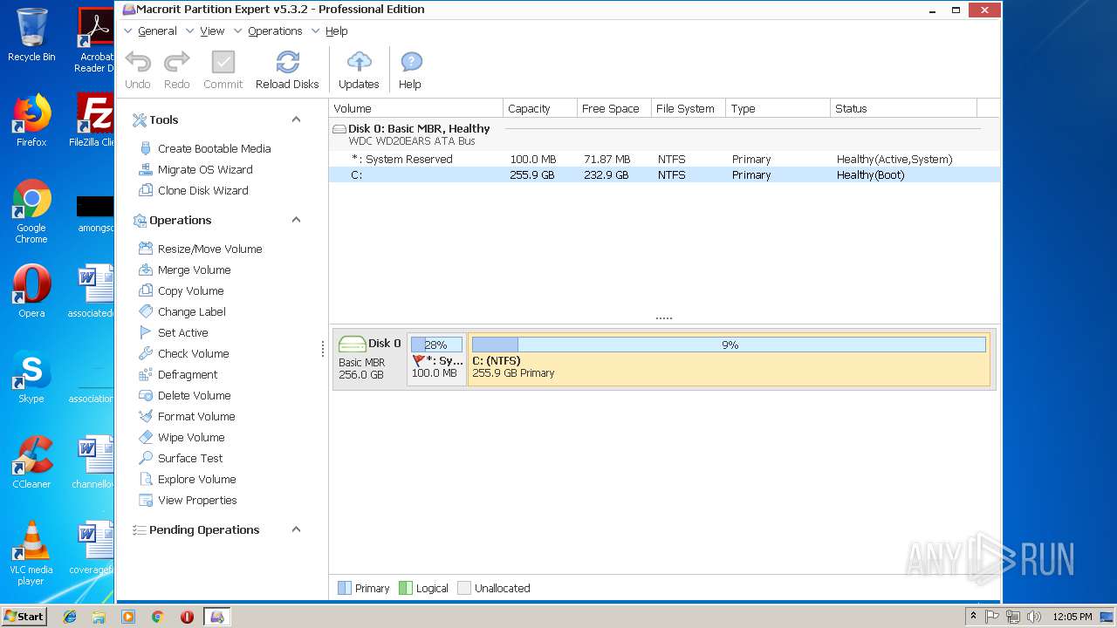This screenshot has width=1117, height=628.
Task: Collapse the Pending Operations section
Action: [296, 529]
